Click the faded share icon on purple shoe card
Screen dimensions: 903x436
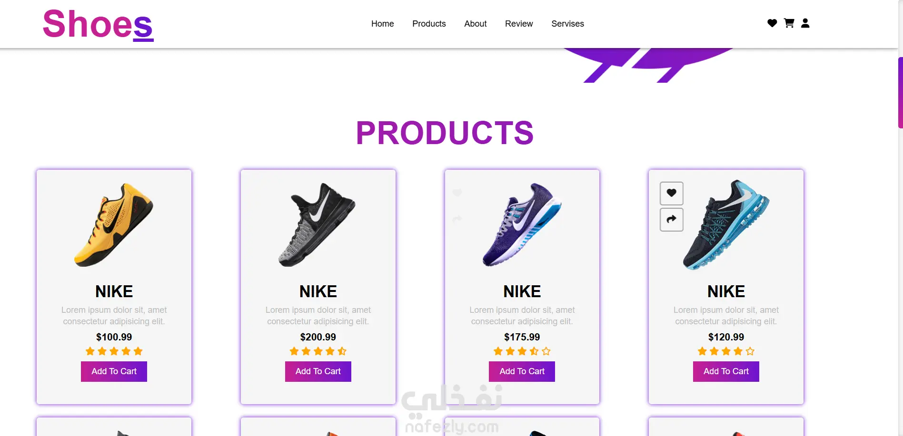point(457,219)
